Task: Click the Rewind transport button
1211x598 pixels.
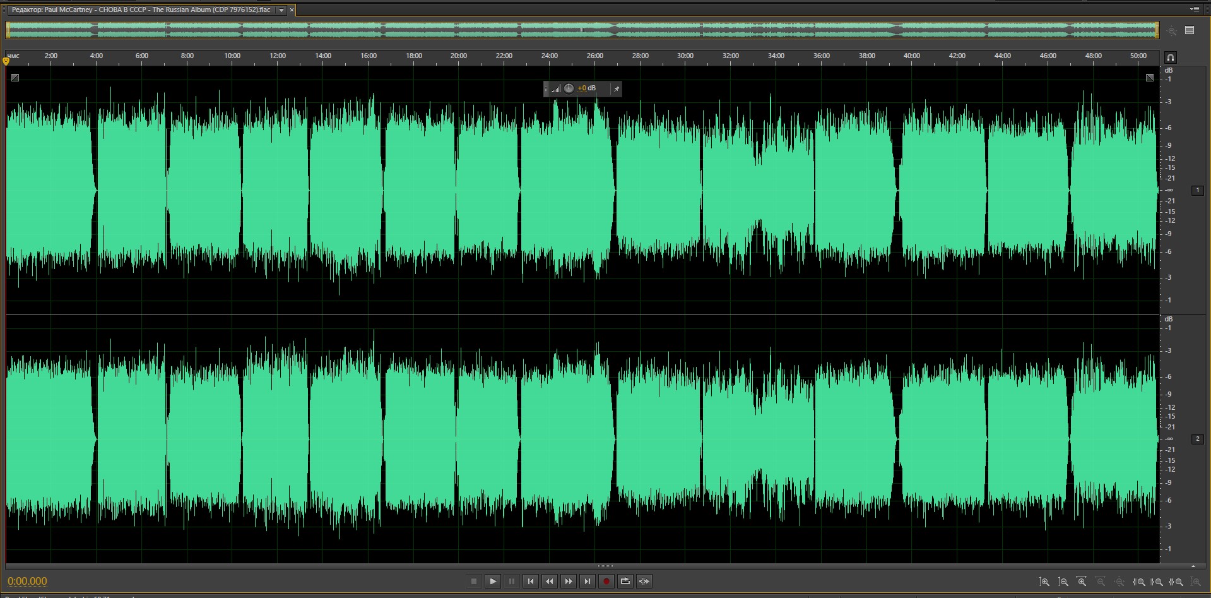Action: [x=550, y=582]
